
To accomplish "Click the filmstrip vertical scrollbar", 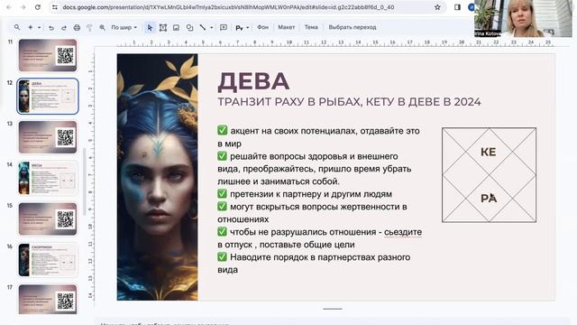I will tap(84, 181).
